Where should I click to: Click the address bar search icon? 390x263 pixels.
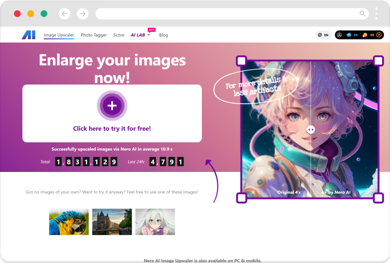click(x=363, y=14)
